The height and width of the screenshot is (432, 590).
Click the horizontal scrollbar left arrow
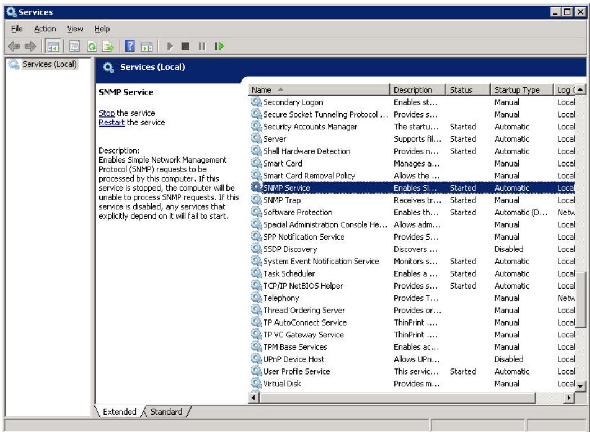pos(253,397)
